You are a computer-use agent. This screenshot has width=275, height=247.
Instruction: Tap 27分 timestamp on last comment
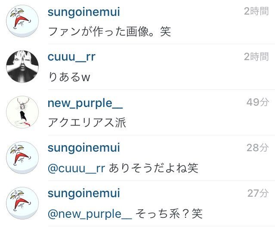[258, 193]
